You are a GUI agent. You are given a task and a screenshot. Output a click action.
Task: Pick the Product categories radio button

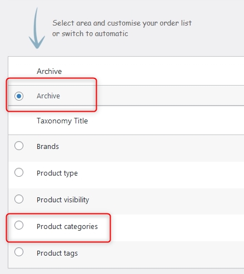[19, 226]
